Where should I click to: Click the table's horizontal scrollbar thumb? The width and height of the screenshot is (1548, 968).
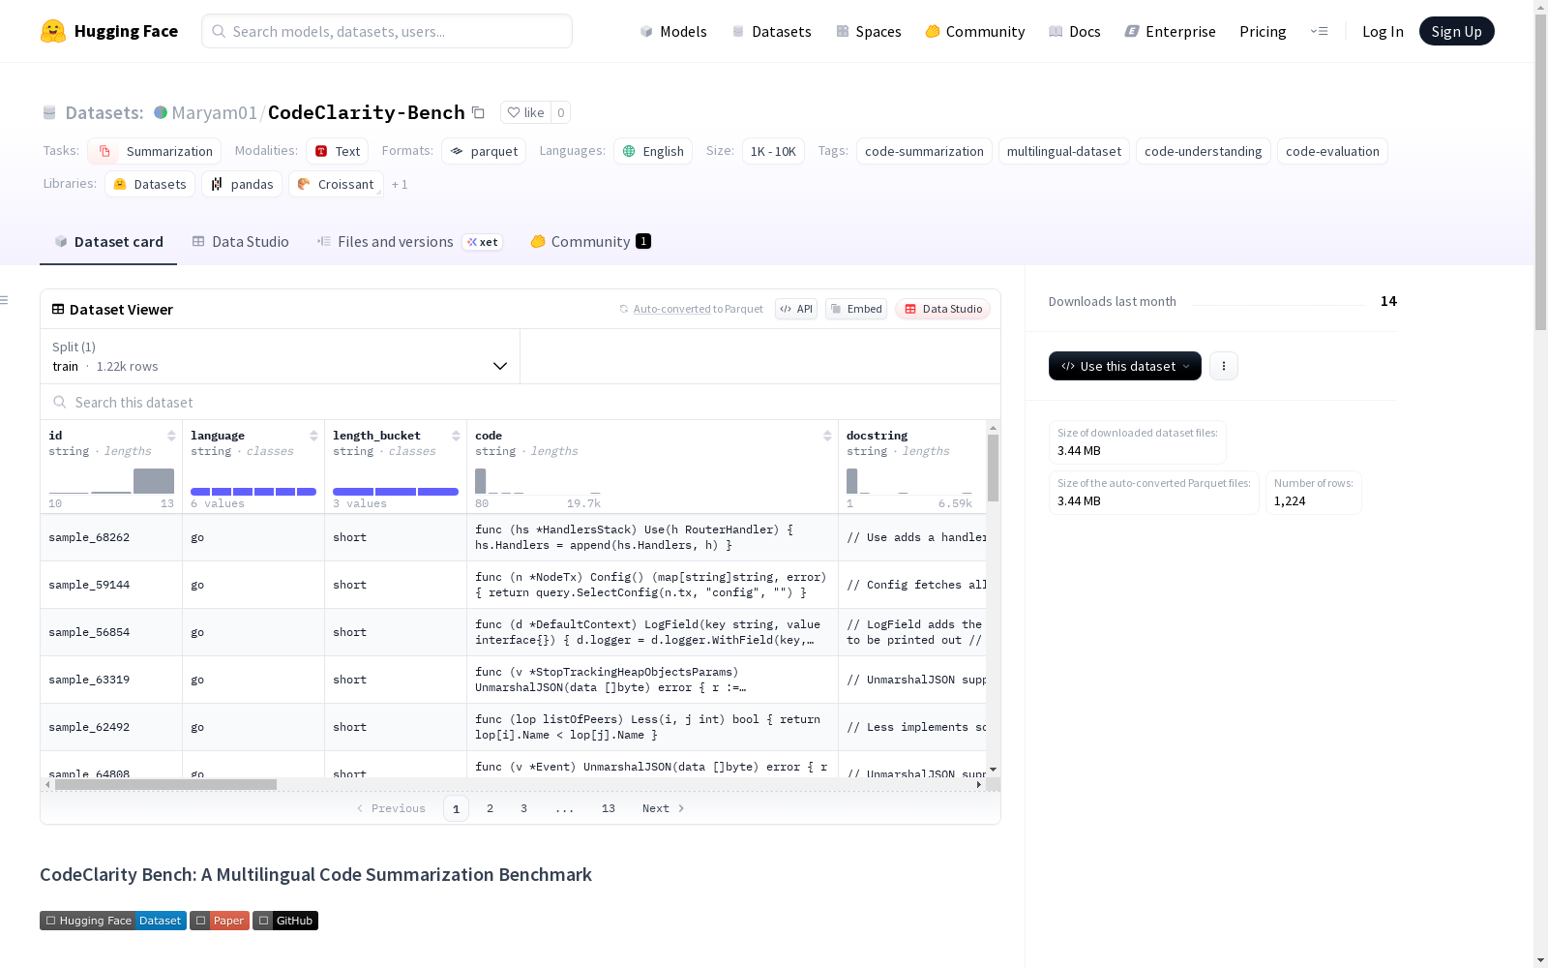[x=165, y=784]
